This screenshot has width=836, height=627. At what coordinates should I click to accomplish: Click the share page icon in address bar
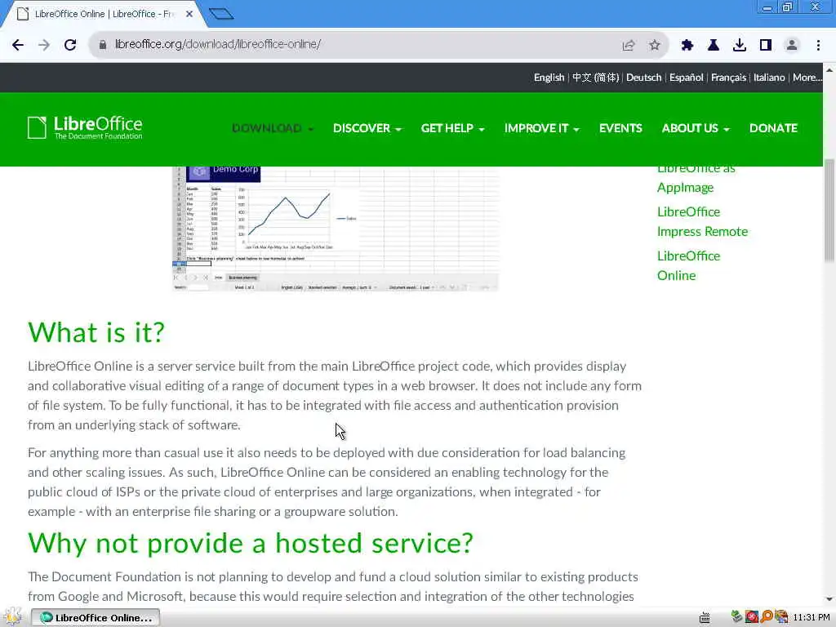point(629,46)
